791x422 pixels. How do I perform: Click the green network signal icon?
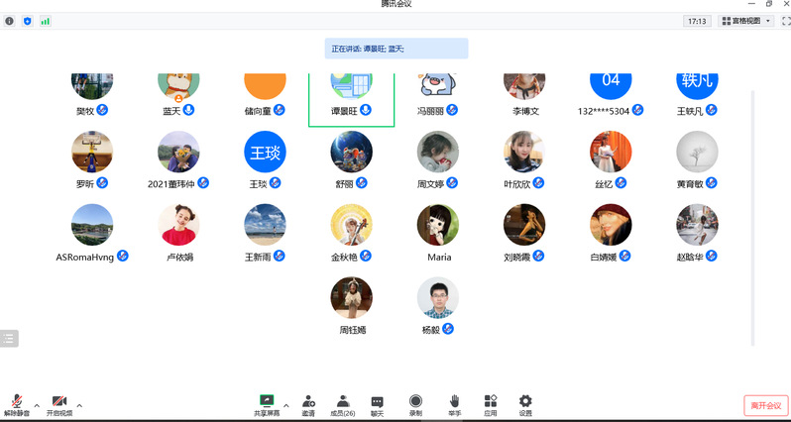[45, 21]
